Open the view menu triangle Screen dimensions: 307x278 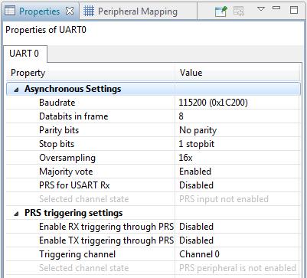260,9
